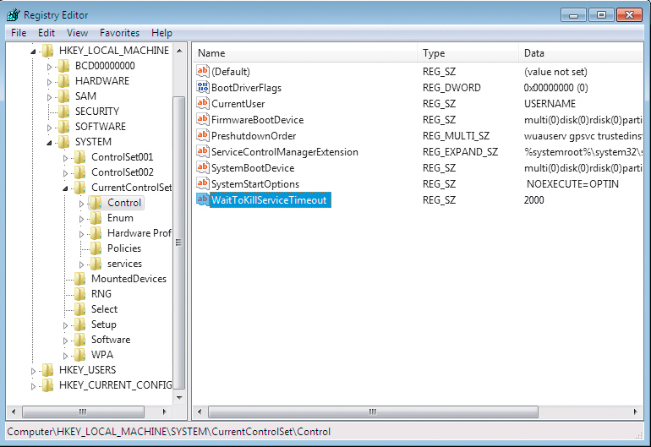The width and height of the screenshot is (651, 447).
Task: Click the WaitToKillServiceTimeout value icon
Action: point(203,200)
